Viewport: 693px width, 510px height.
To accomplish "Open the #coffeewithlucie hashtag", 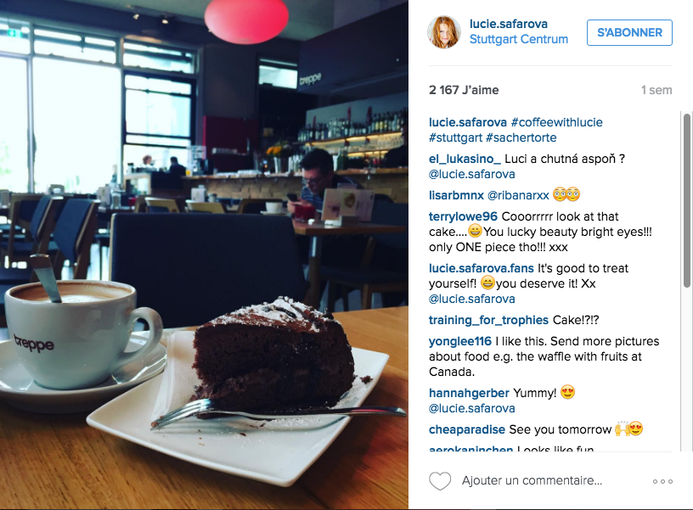I will pyautogui.click(x=556, y=122).
